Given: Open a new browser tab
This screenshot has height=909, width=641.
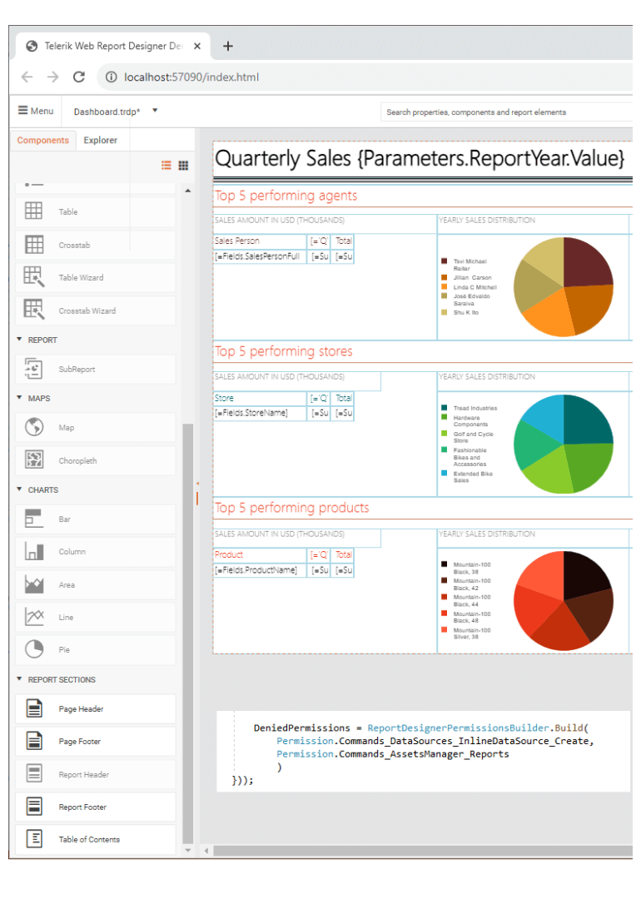Looking at the screenshot, I should (x=228, y=46).
